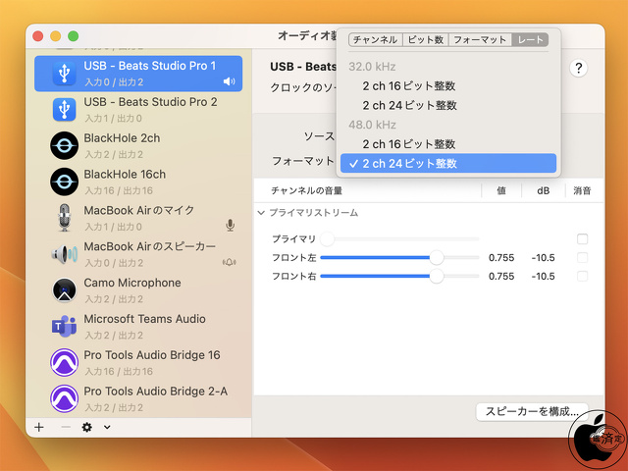Image resolution: width=628 pixels, height=471 pixels.
Task: Collapse the プライマリストリーム section
Action: pos(262,213)
